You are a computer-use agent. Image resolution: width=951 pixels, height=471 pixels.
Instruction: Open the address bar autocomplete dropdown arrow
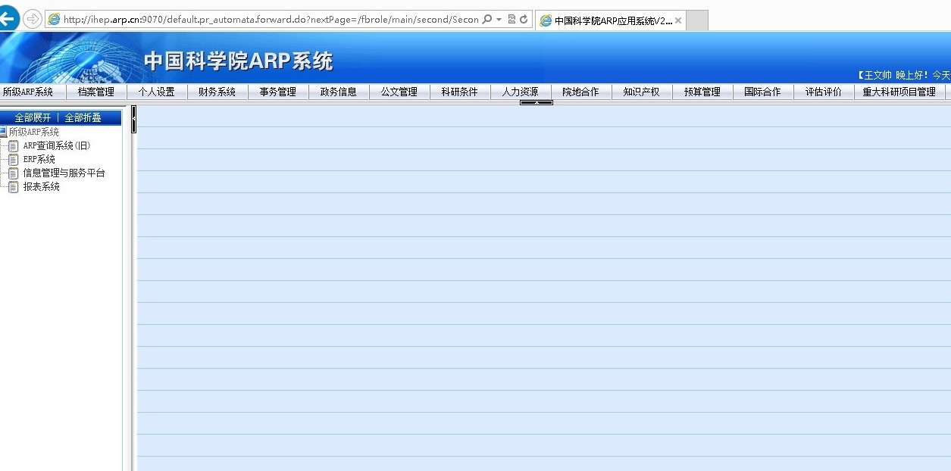coord(499,20)
